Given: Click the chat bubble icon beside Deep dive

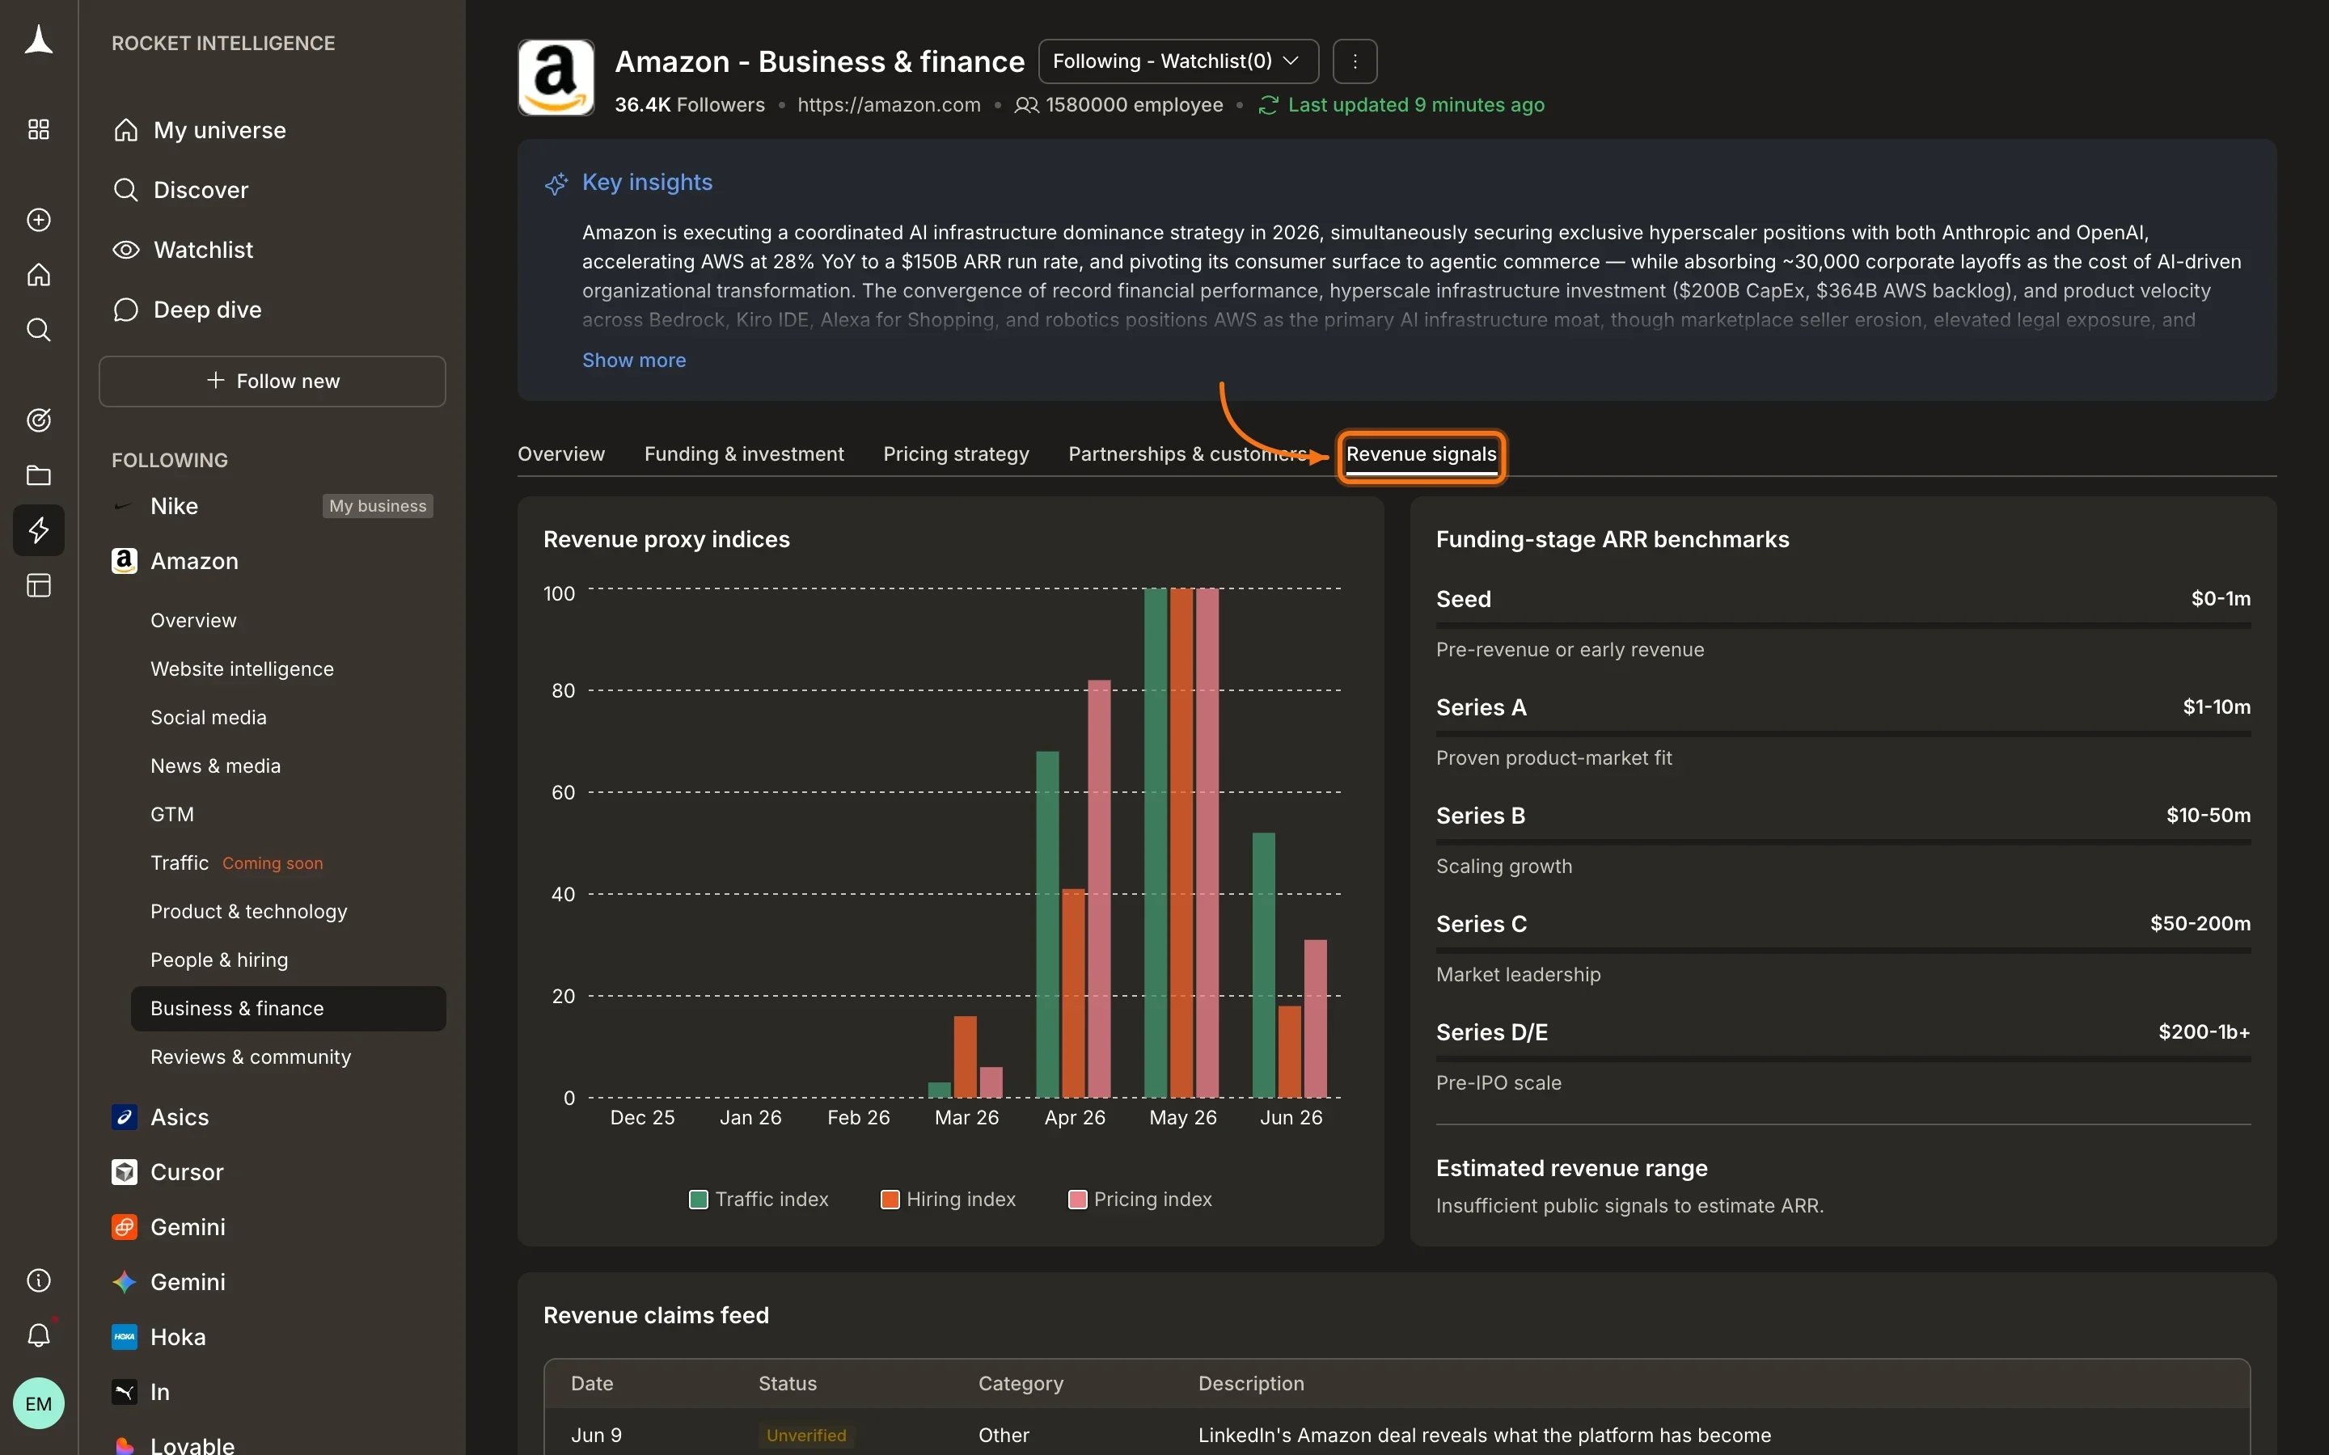Looking at the screenshot, I should coord(126,310).
